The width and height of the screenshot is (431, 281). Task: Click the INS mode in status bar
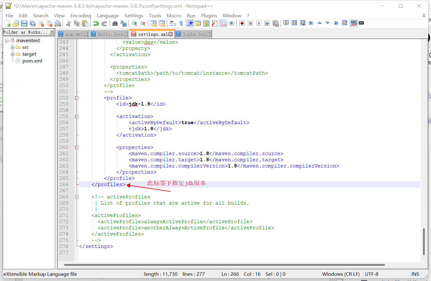415,274
